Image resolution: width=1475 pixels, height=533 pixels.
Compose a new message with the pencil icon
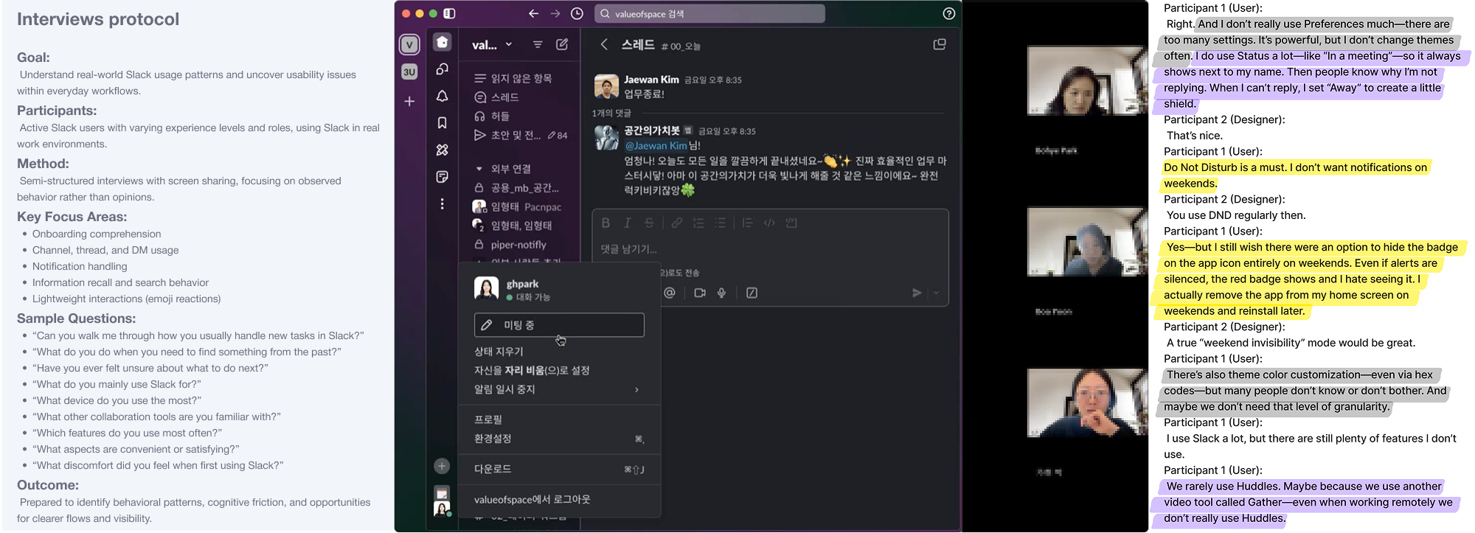[562, 44]
